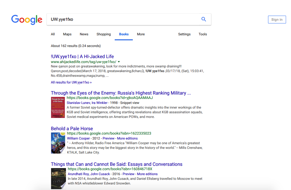Open the Maps tab
291x190 pixels.
tap(67, 34)
